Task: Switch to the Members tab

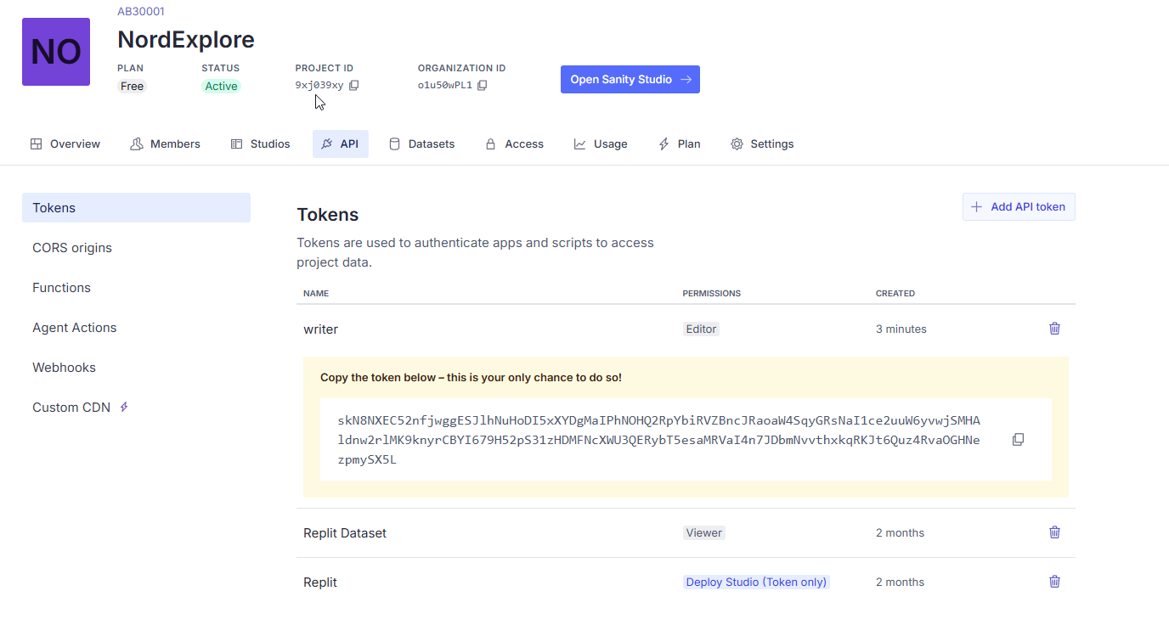Action: (165, 144)
